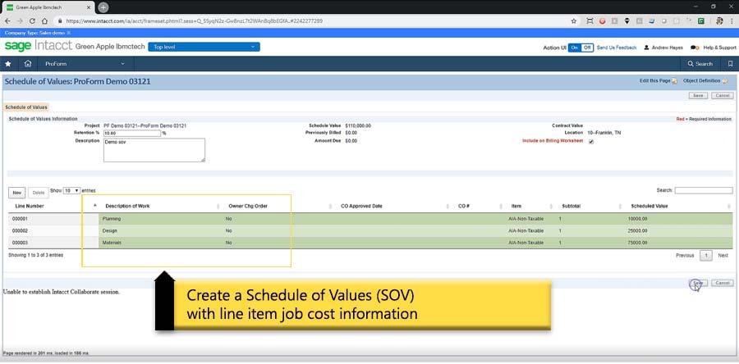This screenshot has height=364, width=739.
Task: Click the screen capture extension icon
Action: (590, 21)
